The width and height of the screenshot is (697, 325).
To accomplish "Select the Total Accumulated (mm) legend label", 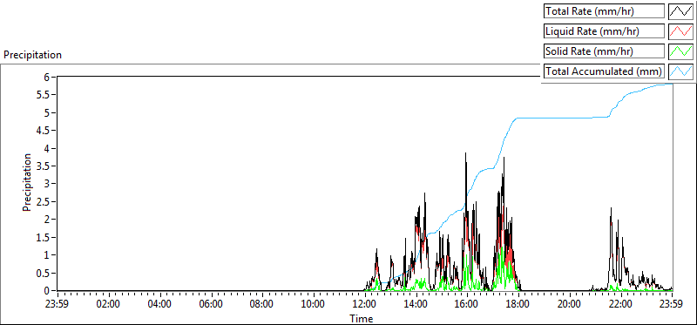I will click(x=604, y=71).
